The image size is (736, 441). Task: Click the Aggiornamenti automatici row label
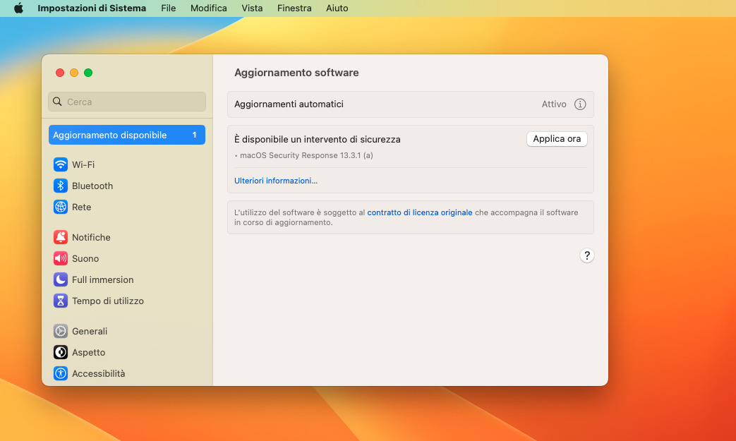[289, 104]
